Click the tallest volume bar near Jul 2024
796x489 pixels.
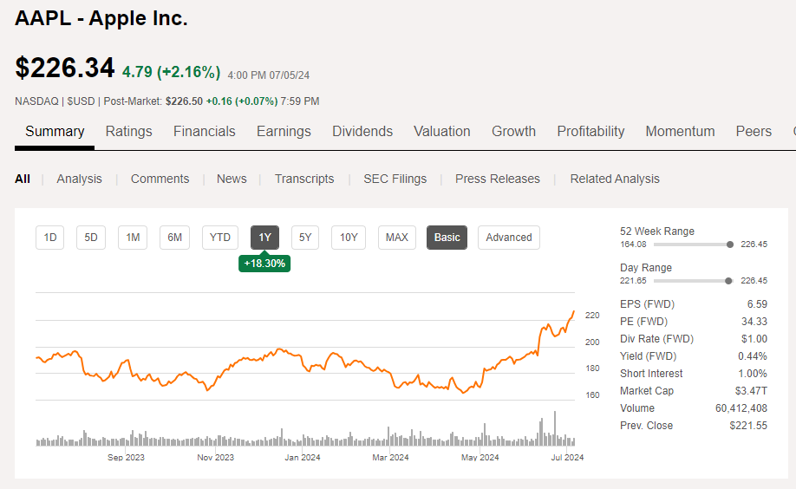point(555,428)
